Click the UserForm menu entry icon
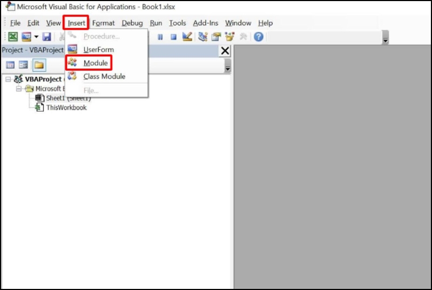Screen dimensions: 432x290 tap(72, 49)
